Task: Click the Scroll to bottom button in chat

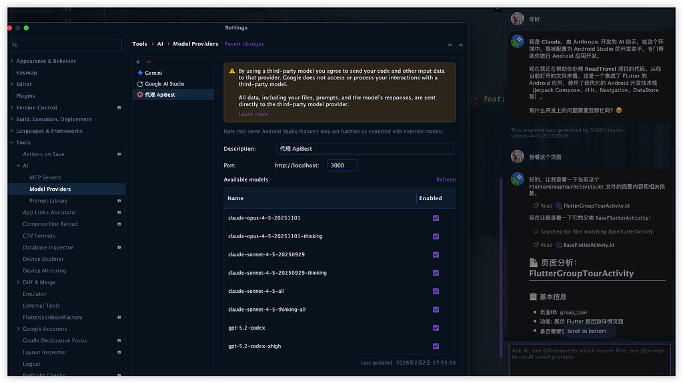Action: (590, 331)
